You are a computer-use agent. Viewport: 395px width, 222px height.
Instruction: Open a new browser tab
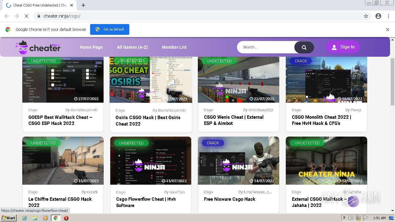tap(83, 5)
